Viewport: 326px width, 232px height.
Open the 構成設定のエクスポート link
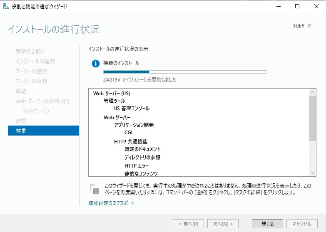tap(112, 203)
